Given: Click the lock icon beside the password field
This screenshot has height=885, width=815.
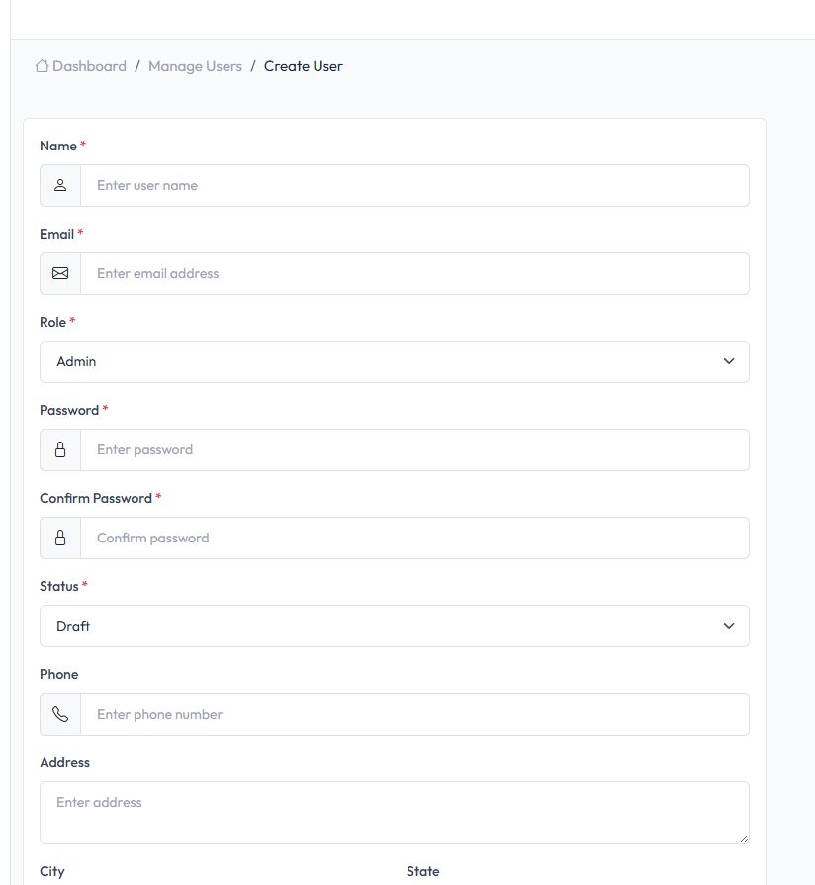Looking at the screenshot, I should point(59,449).
